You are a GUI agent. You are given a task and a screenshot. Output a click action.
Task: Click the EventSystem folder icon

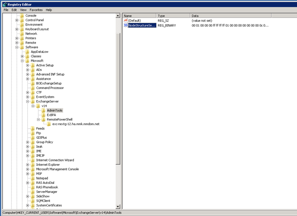pyautogui.click(x=33, y=97)
